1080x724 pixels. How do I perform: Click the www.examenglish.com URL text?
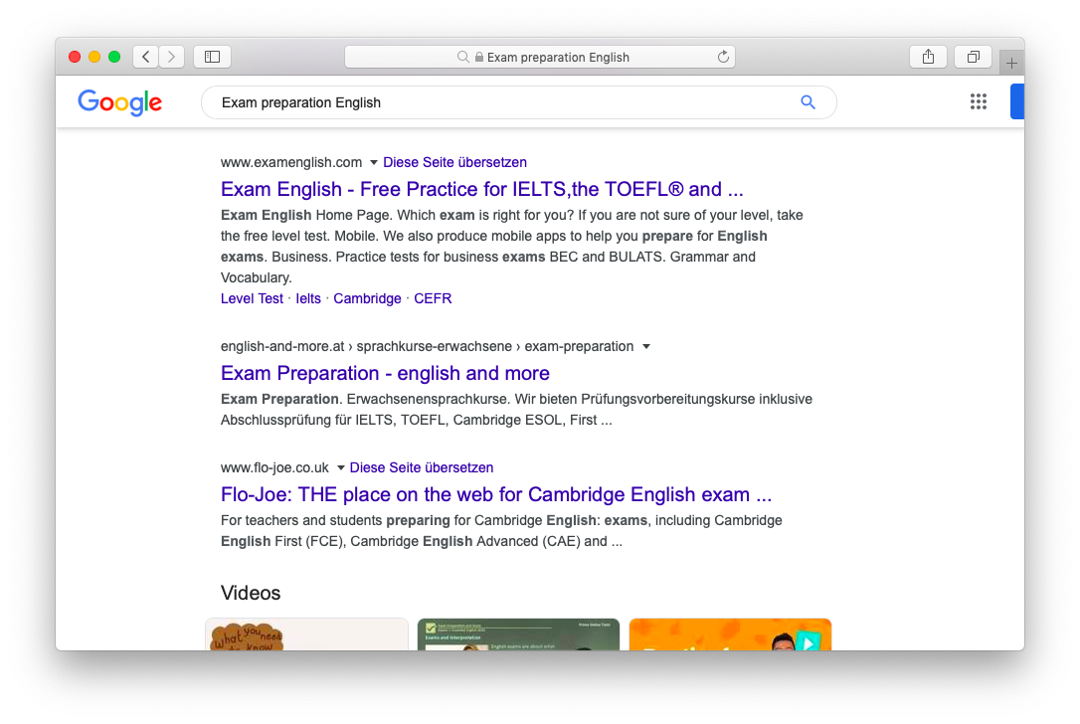tap(290, 162)
